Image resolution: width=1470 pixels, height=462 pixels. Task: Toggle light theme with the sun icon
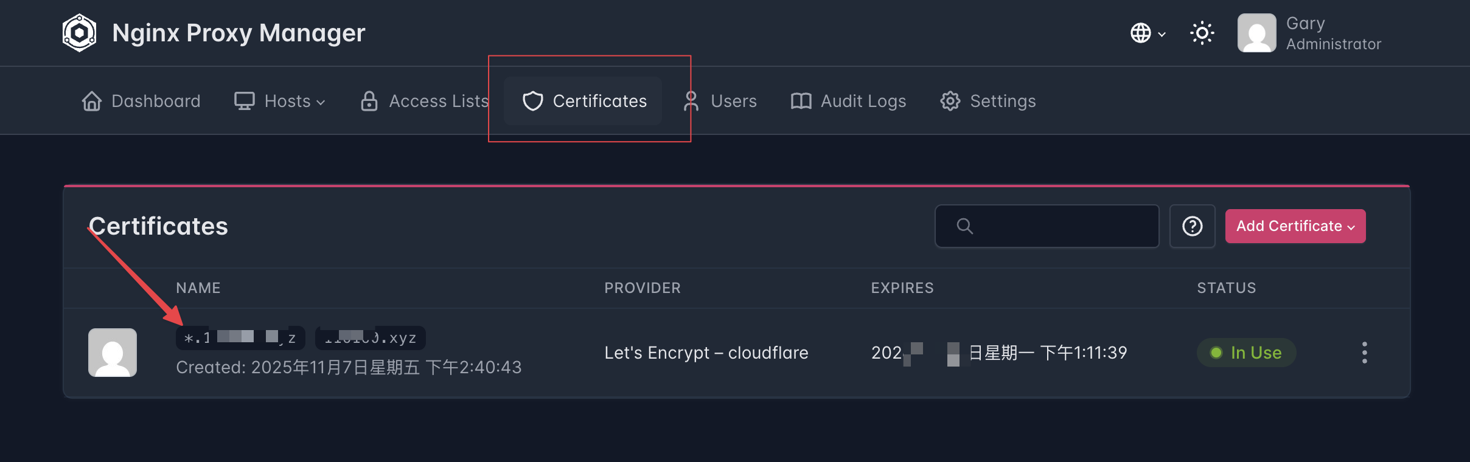click(1202, 33)
